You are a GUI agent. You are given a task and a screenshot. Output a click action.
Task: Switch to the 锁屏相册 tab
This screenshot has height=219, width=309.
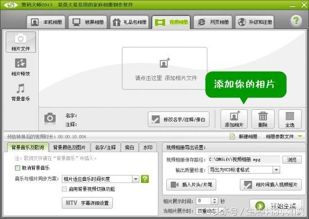point(88,22)
